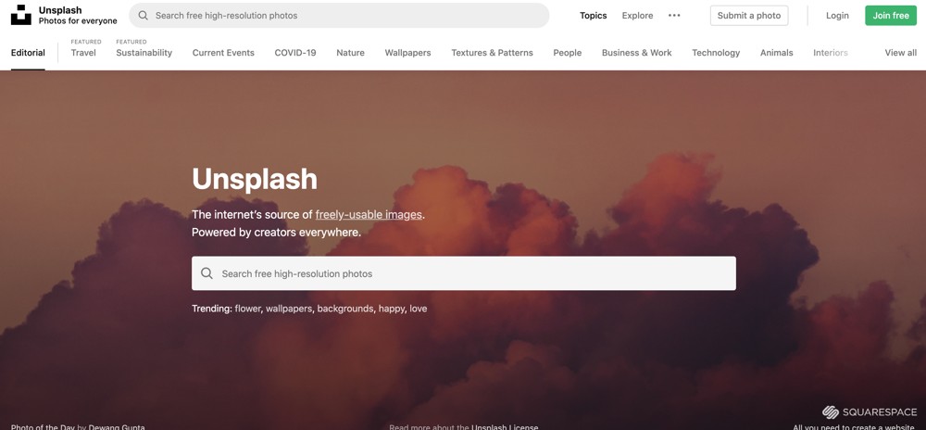
Task: Open the Interiors topic
Action: pos(831,53)
